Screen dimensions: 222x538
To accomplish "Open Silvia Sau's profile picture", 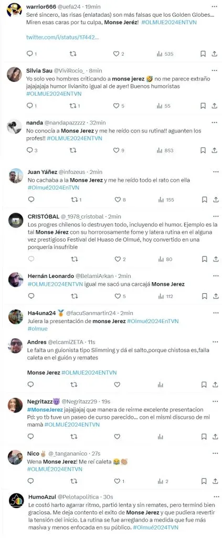I will click(x=14, y=74).
